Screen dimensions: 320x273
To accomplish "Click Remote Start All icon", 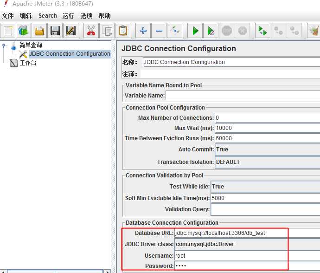I will [262, 31].
